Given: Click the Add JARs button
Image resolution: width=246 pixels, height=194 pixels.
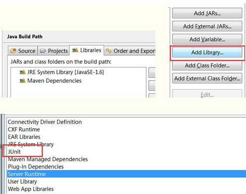Looking at the screenshot, I should click(x=207, y=13).
